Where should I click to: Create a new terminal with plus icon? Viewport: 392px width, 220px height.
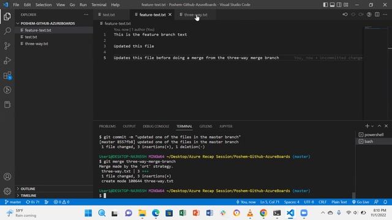point(367,126)
